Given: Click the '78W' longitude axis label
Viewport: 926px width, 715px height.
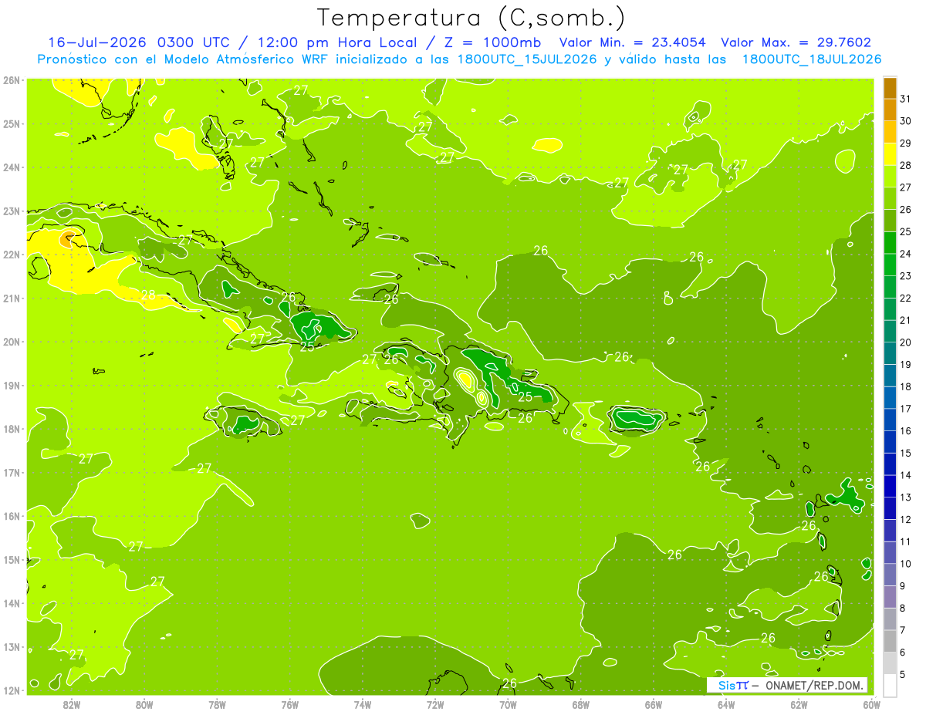Looking at the screenshot, I should (x=217, y=704).
